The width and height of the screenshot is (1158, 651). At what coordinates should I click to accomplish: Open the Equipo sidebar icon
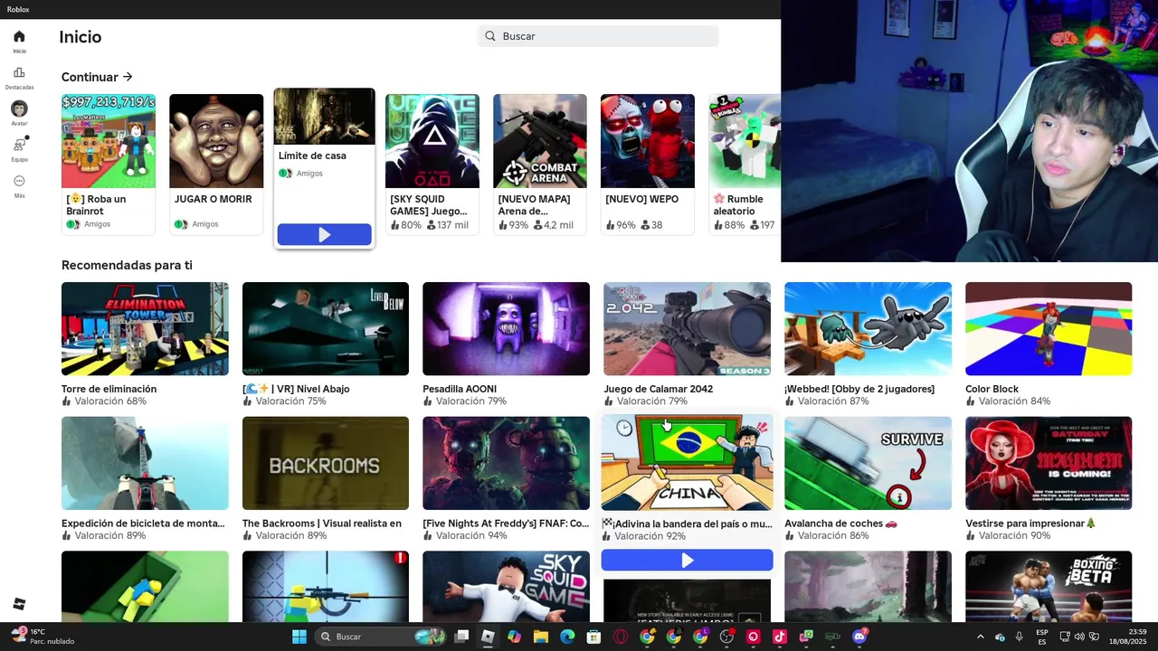19,145
